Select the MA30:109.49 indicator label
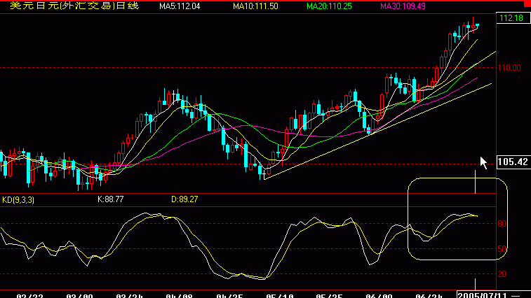Screen dimensions: 531x298 click(403, 6)
